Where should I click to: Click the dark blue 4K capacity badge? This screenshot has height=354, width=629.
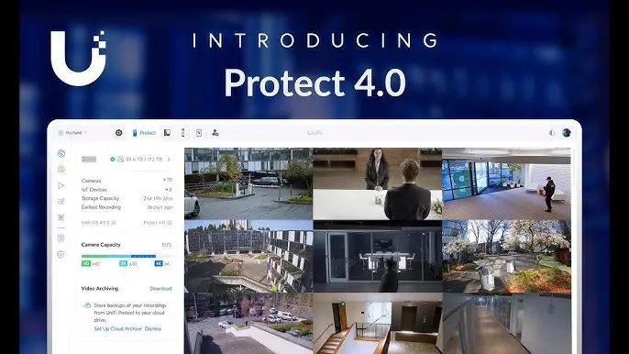(159, 264)
